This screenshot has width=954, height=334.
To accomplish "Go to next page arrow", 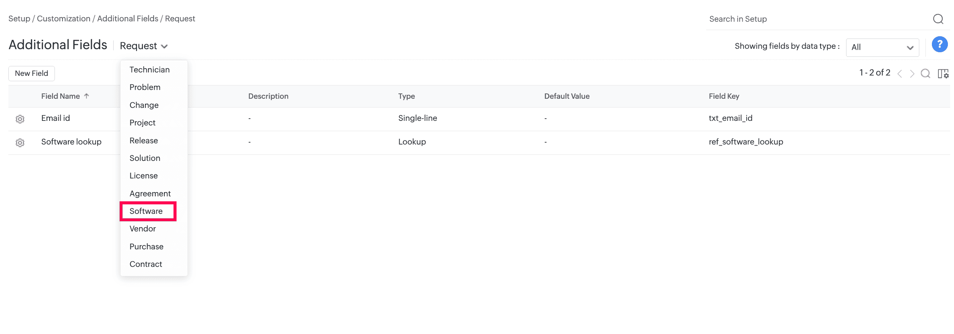I will [912, 74].
